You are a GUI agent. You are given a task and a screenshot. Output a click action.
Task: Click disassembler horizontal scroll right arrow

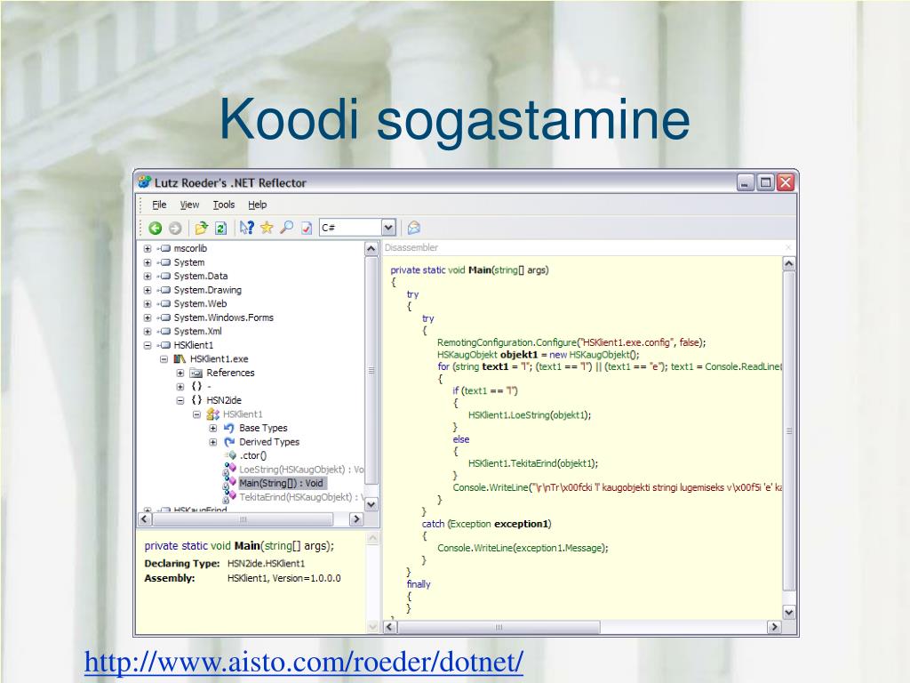click(774, 627)
